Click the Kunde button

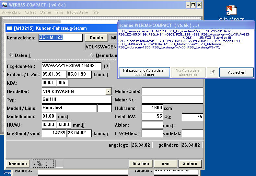(96, 37)
